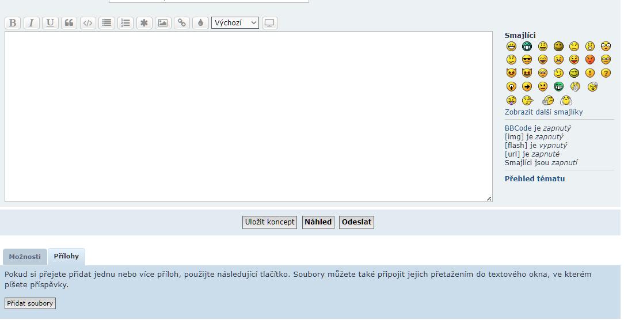Switch to the Možnosti tab

click(x=25, y=257)
